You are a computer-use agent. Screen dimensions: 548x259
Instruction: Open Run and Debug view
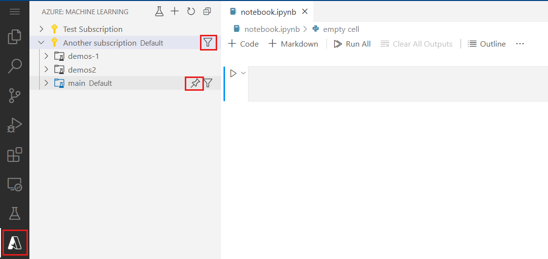(x=14, y=125)
